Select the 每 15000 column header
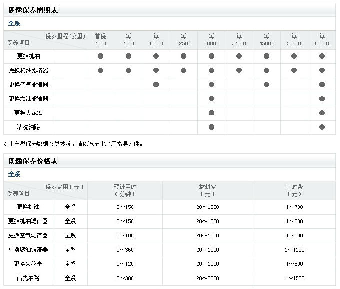The image size is (340, 289). (156, 40)
